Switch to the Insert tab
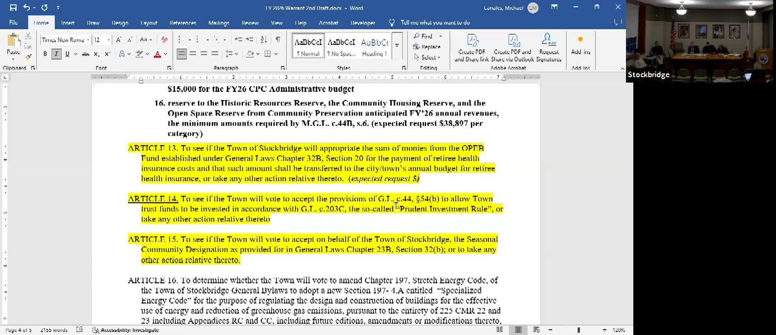 [68, 23]
